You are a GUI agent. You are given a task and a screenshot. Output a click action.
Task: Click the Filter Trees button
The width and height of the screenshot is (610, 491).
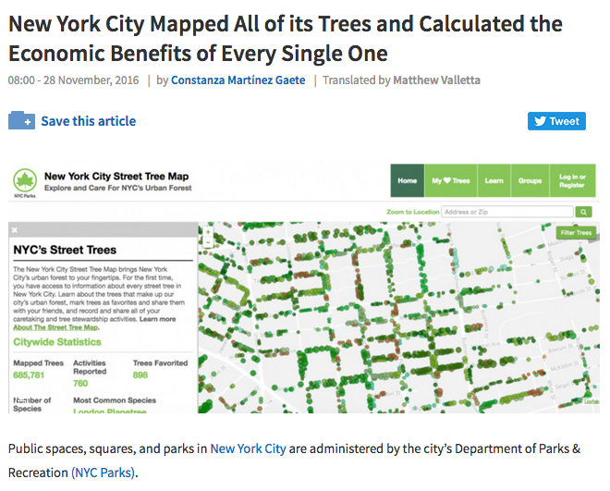tap(576, 233)
